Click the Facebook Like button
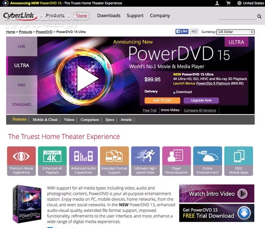265x228 pixels. pos(182,31)
